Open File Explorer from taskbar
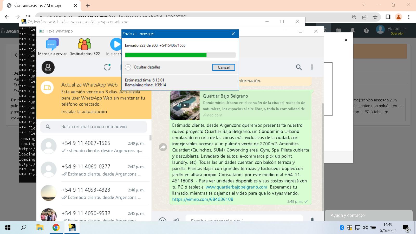The image size is (416, 234). coord(40,228)
